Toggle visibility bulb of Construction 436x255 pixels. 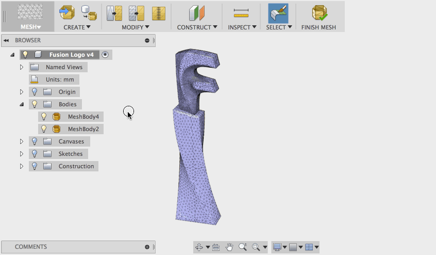(x=35, y=166)
